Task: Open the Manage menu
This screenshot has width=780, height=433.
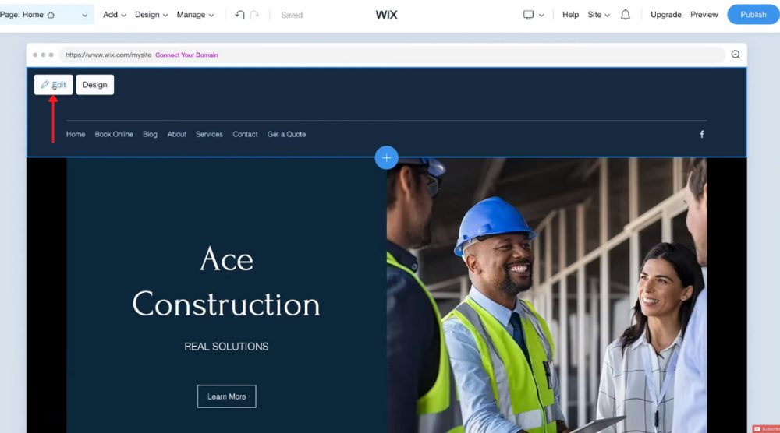Action: [x=195, y=15]
